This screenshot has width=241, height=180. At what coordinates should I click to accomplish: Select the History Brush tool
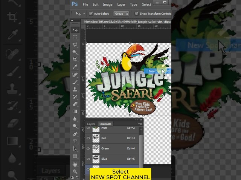click(x=75, y=97)
